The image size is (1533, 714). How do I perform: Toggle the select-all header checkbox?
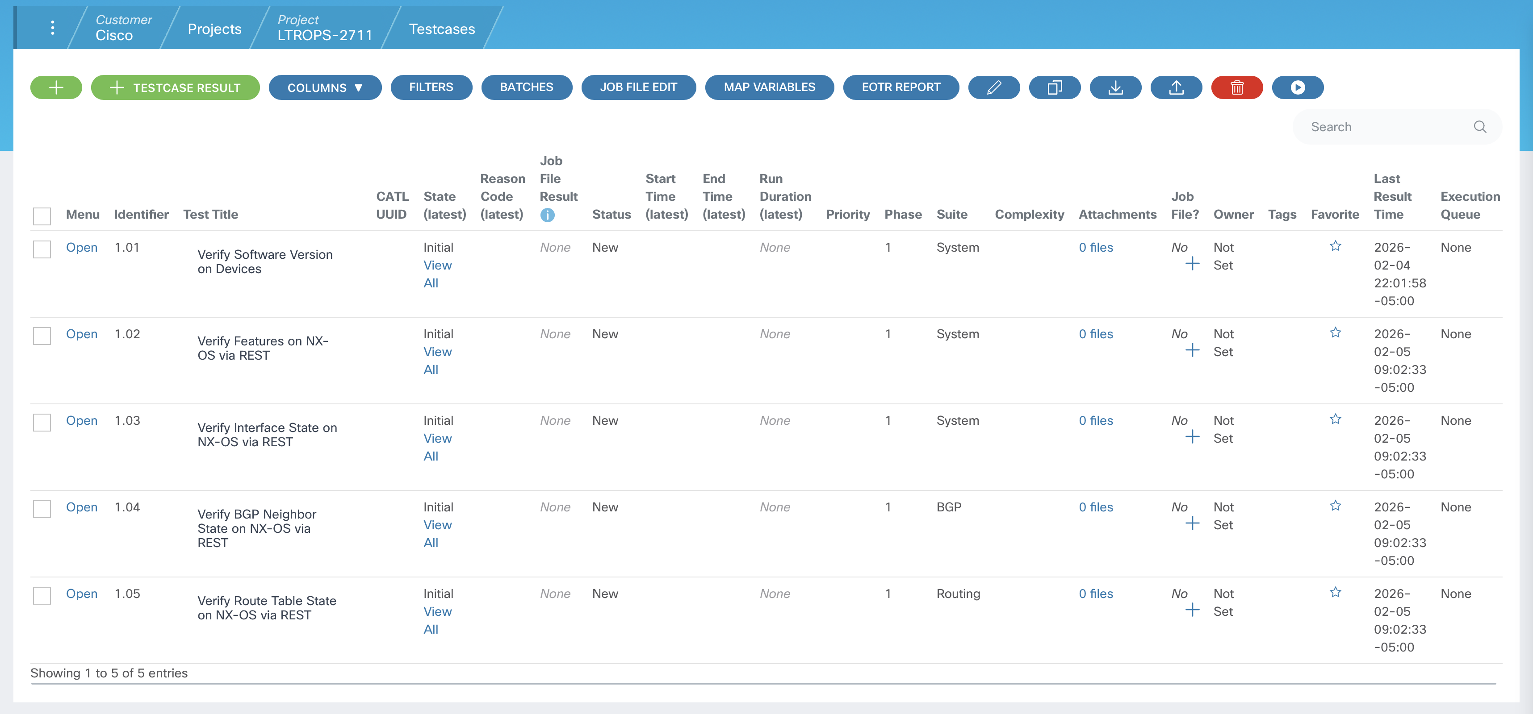pos(42,216)
